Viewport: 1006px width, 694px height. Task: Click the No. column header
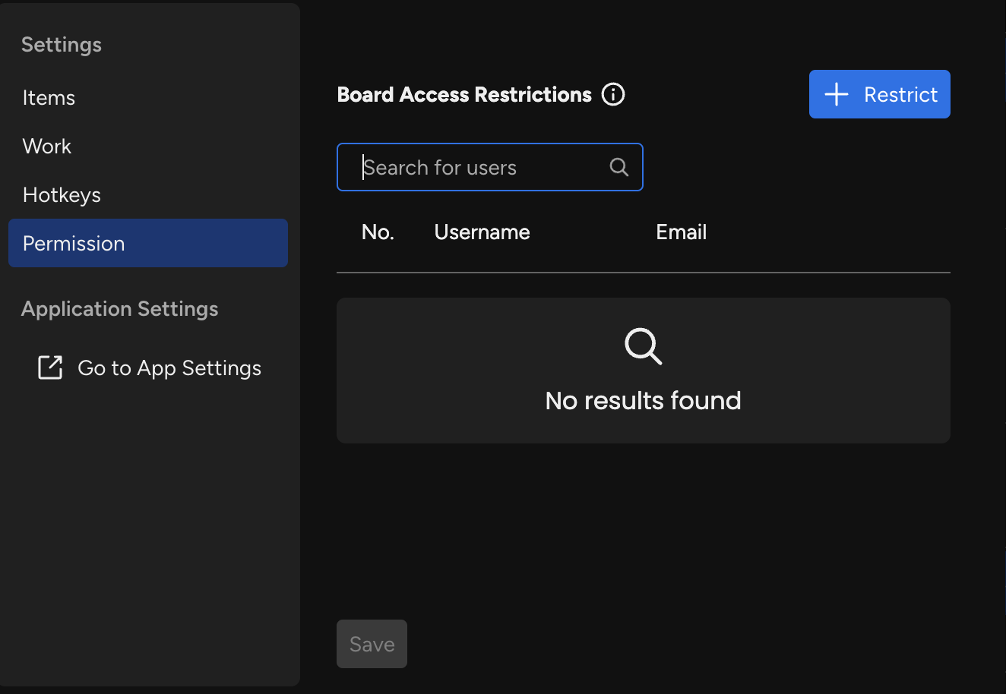point(378,232)
